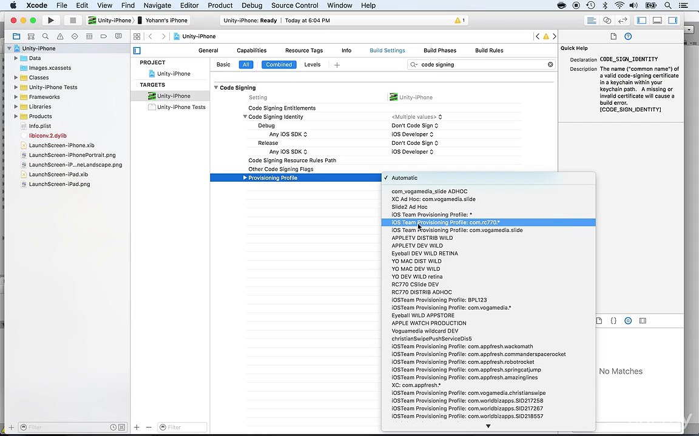Jump to the next issue arrow
699x436 pixels.
pyautogui.click(x=555, y=36)
